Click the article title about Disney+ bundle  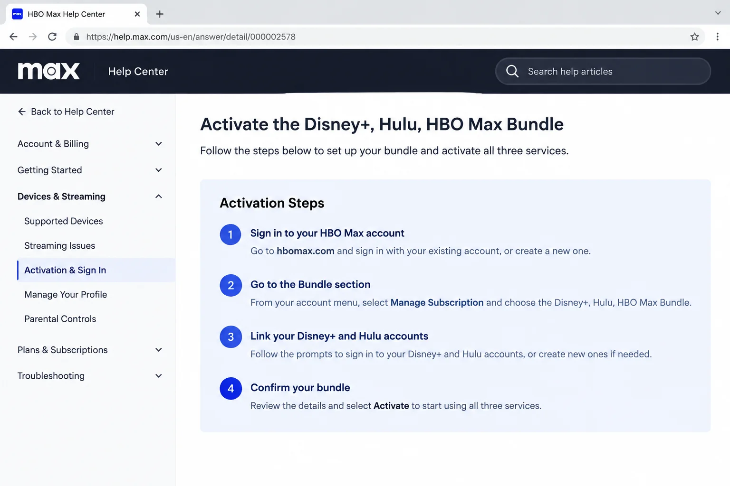382,124
